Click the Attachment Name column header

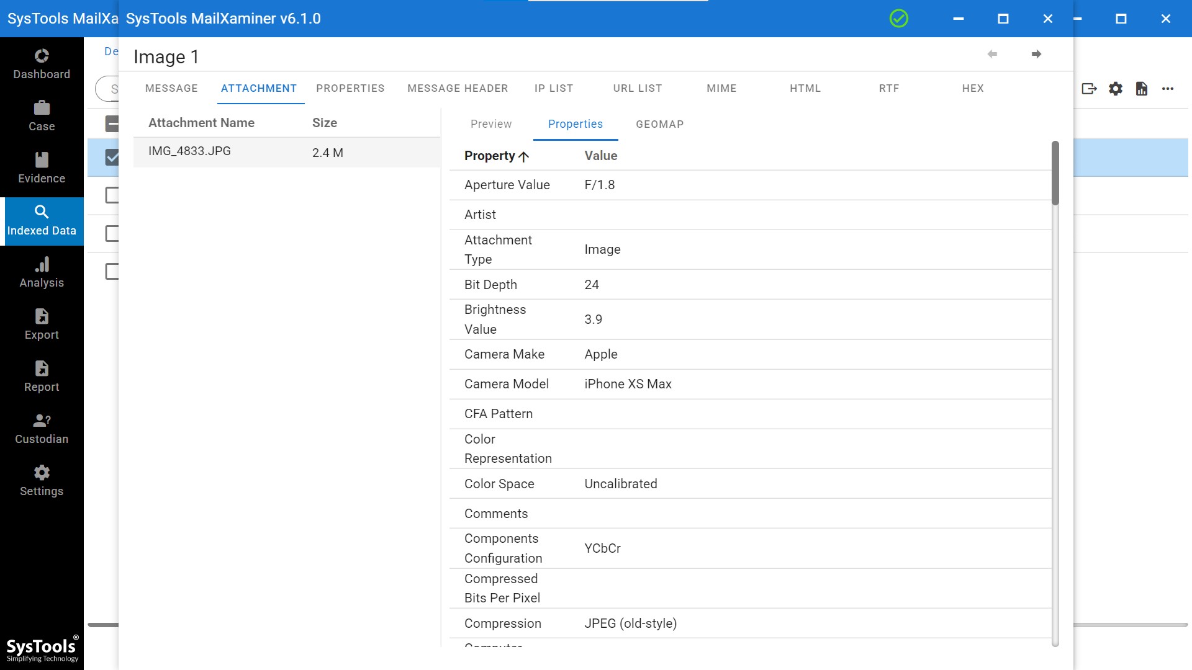pos(201,123)
